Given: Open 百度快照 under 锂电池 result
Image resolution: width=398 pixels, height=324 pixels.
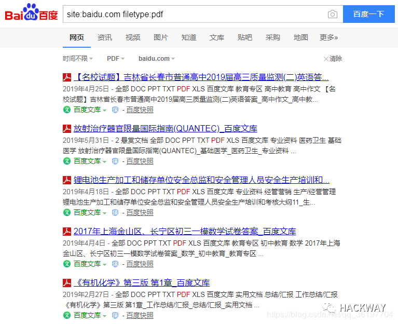Looking at the screenshot, I should click(x=140, y=212).
